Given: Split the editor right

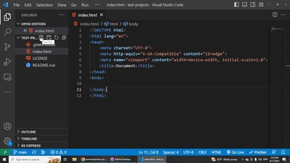Looking at the screenshot, I should [275, 15].
